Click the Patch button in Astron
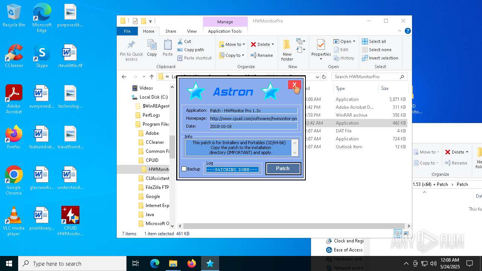482x271 pixels. 283,169
